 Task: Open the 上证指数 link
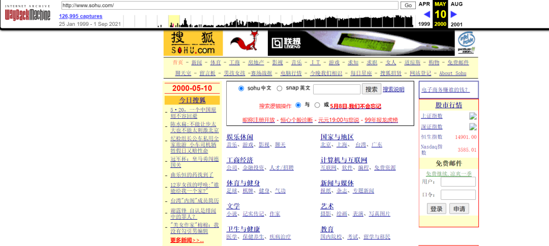pyautogui.click(x=432, y=116)
